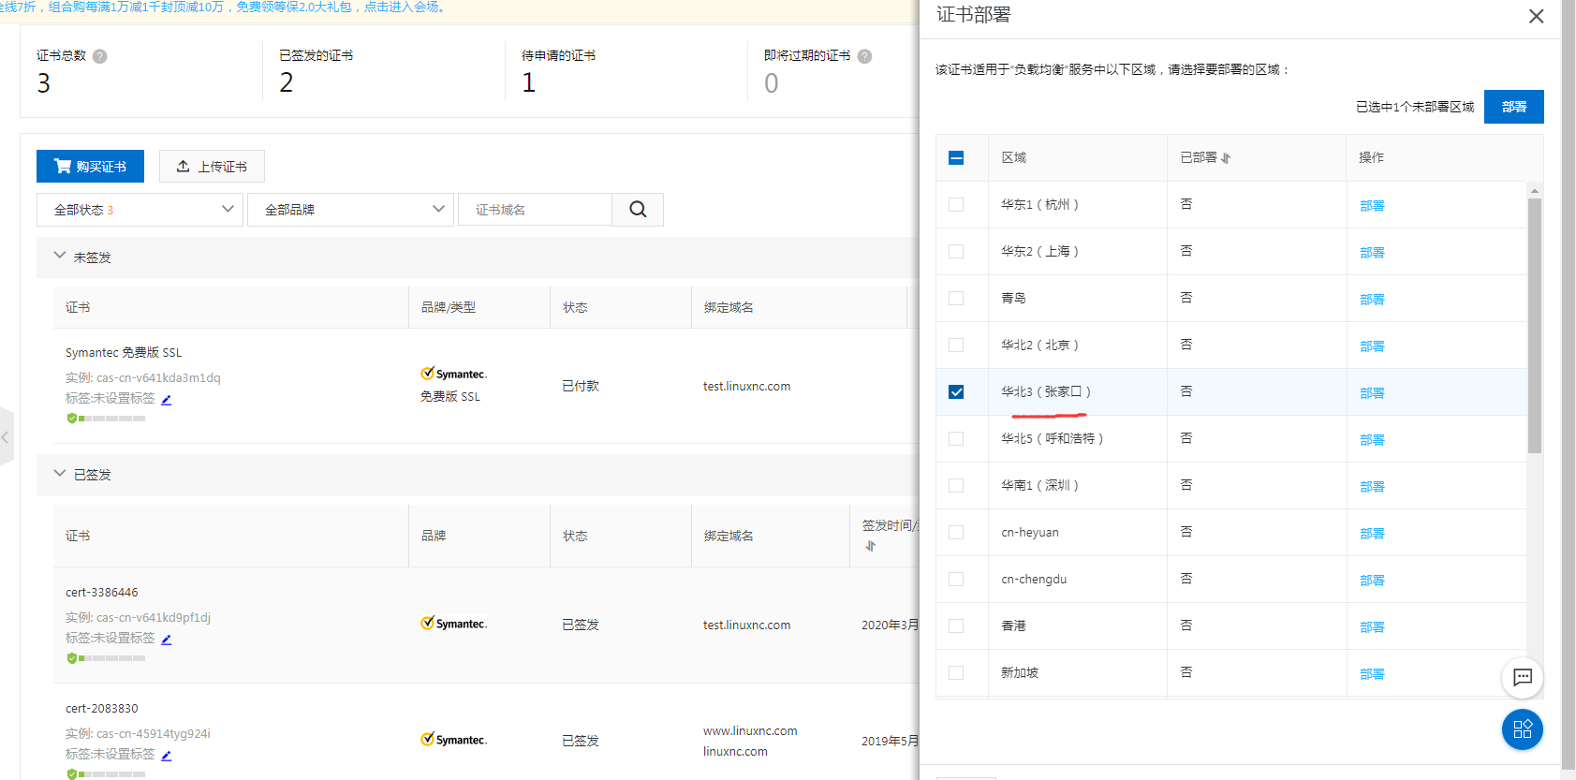
Task: Check the 华东2（上海） region checkbox
Action: pos(956,251)
